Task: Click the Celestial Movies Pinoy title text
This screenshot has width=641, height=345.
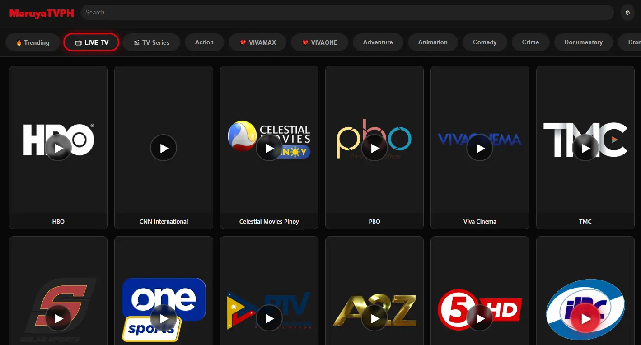Action: (x=269, y=222)
